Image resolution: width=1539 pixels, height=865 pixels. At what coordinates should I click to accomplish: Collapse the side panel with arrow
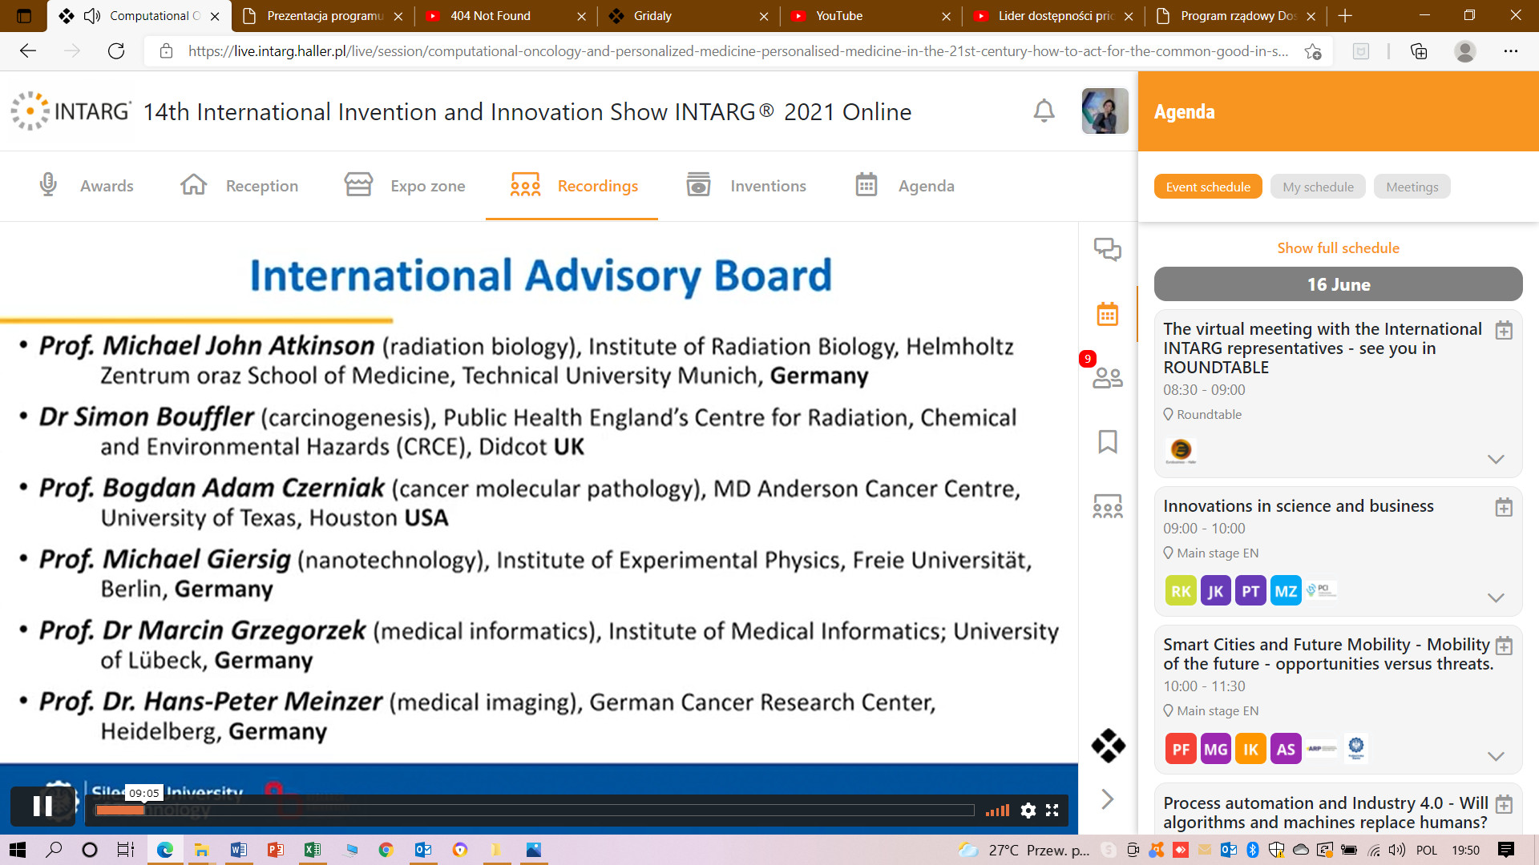tap(1108, 799)
